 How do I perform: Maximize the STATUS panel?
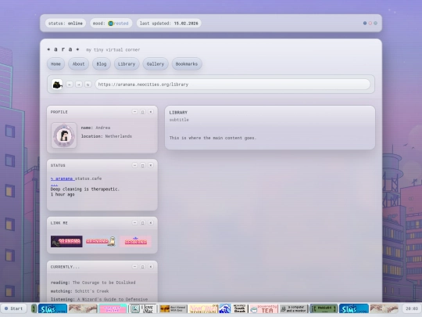[x=143, y=165]
